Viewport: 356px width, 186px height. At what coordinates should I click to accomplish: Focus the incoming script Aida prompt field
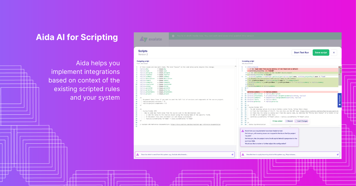tap(290, 155)
